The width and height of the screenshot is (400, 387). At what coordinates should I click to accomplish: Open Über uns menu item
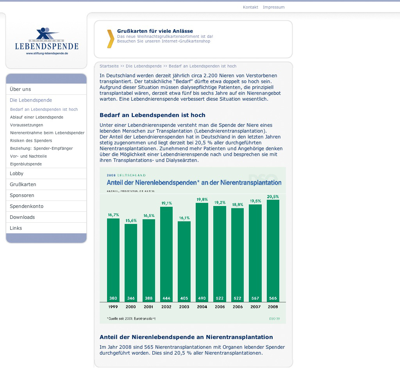[46, 89]
